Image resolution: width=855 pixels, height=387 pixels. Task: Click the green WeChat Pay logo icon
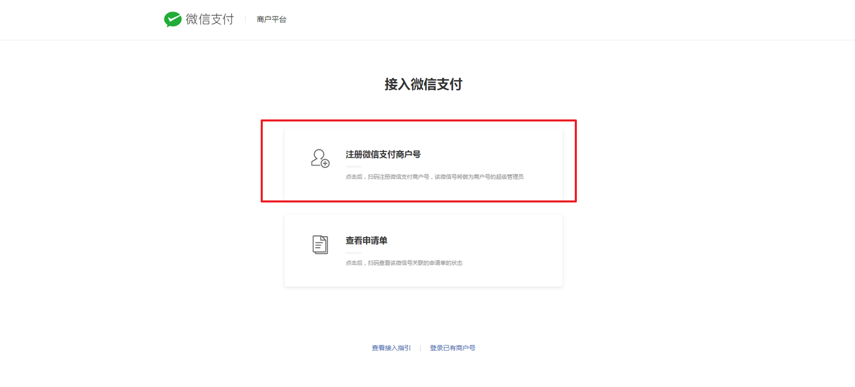point(172,19)
